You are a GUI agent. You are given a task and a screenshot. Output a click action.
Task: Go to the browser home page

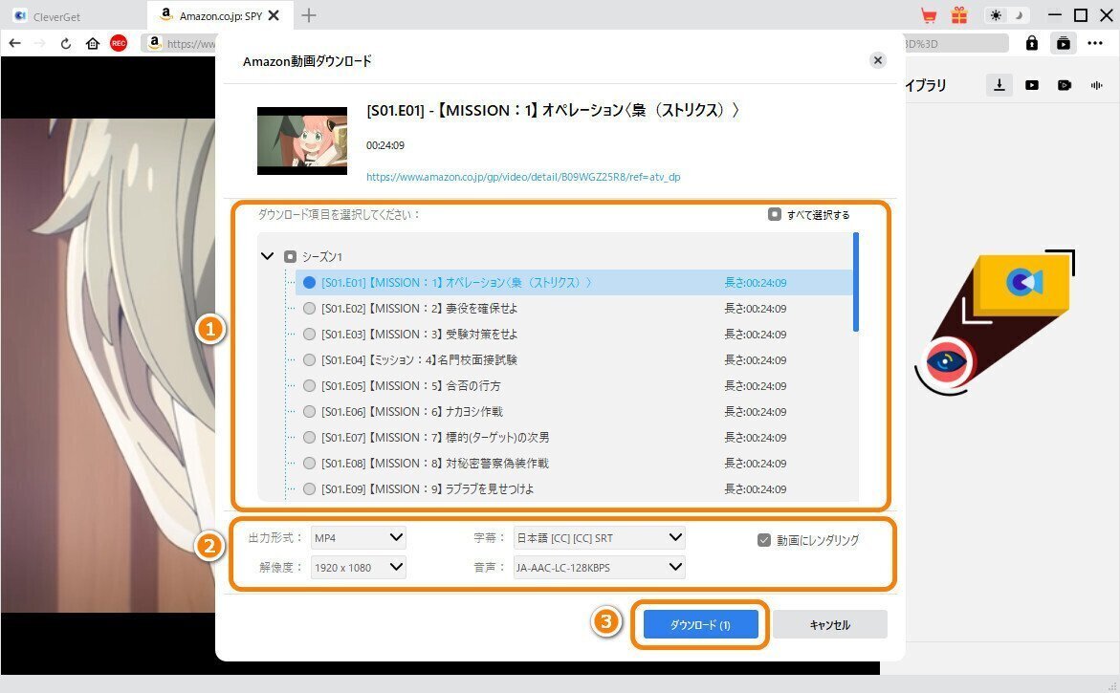click(92, 43)
